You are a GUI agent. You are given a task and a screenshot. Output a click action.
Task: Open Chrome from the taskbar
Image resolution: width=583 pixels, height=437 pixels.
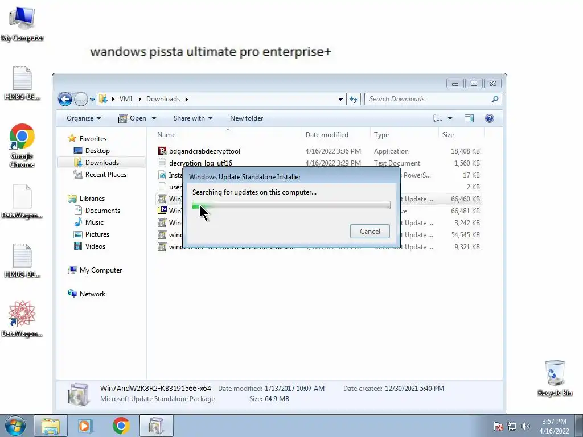coord(121,426)
